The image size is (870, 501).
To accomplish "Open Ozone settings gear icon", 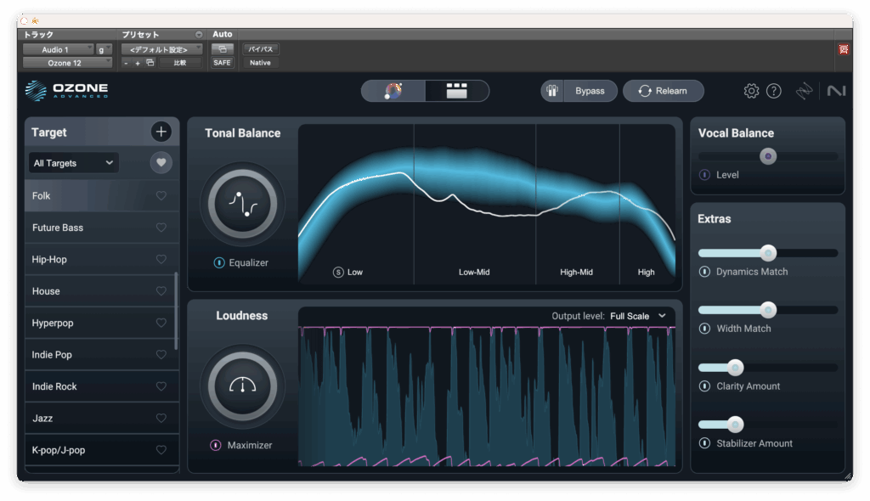I will point(751,91).
